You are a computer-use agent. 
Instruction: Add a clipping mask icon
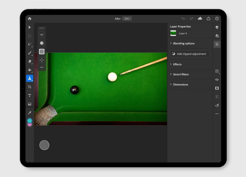coord(217,97)
